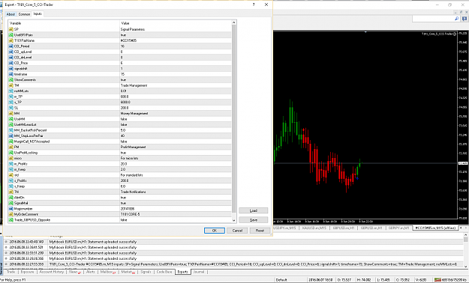Image resolution: width=469 pixels, height=283 pixels.
Task: Open the Journal tab in terminal
Action: pyautogui.click(x=199, y=272)
